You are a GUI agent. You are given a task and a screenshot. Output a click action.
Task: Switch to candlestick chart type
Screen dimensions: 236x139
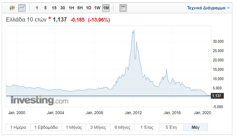[x=12, y=8]
